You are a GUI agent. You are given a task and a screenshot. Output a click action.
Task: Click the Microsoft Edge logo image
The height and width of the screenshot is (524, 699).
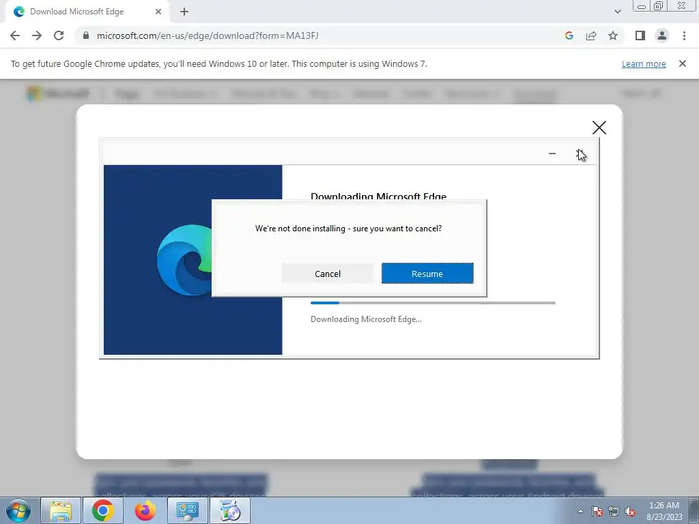tap(184, 260)
